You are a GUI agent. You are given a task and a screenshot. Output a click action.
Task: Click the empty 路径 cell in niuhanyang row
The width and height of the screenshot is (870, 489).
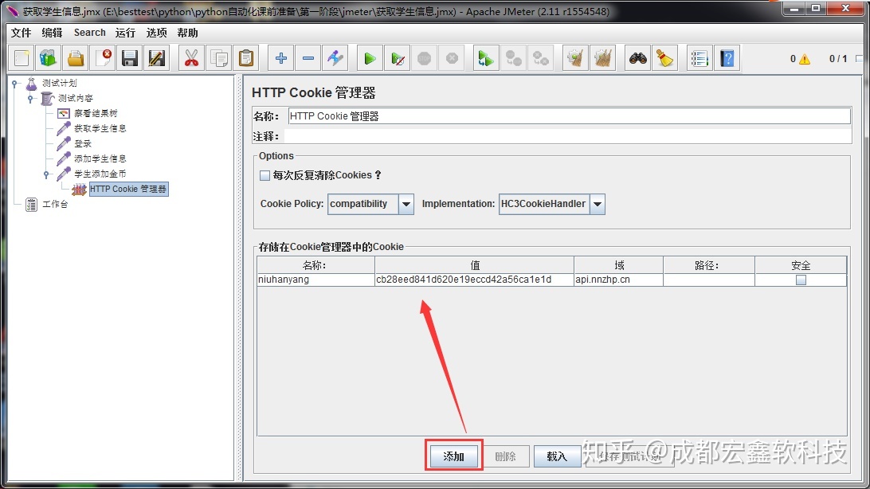pos(709,280)
